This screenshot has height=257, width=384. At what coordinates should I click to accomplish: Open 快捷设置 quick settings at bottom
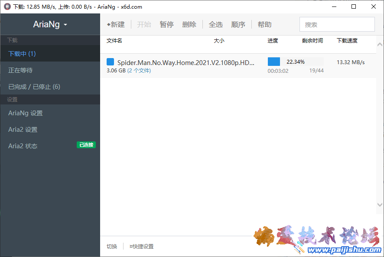(142, 247)
